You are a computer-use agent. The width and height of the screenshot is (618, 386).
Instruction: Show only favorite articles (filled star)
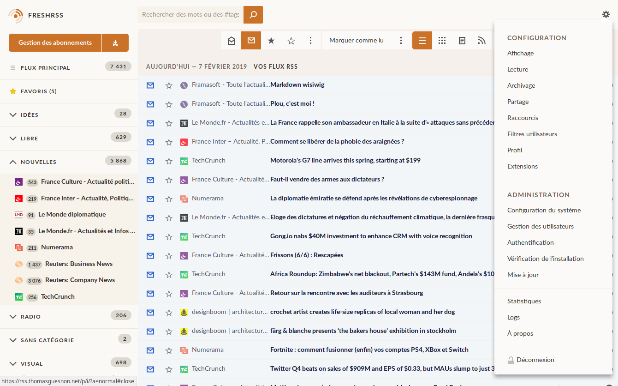click(271, 40)
